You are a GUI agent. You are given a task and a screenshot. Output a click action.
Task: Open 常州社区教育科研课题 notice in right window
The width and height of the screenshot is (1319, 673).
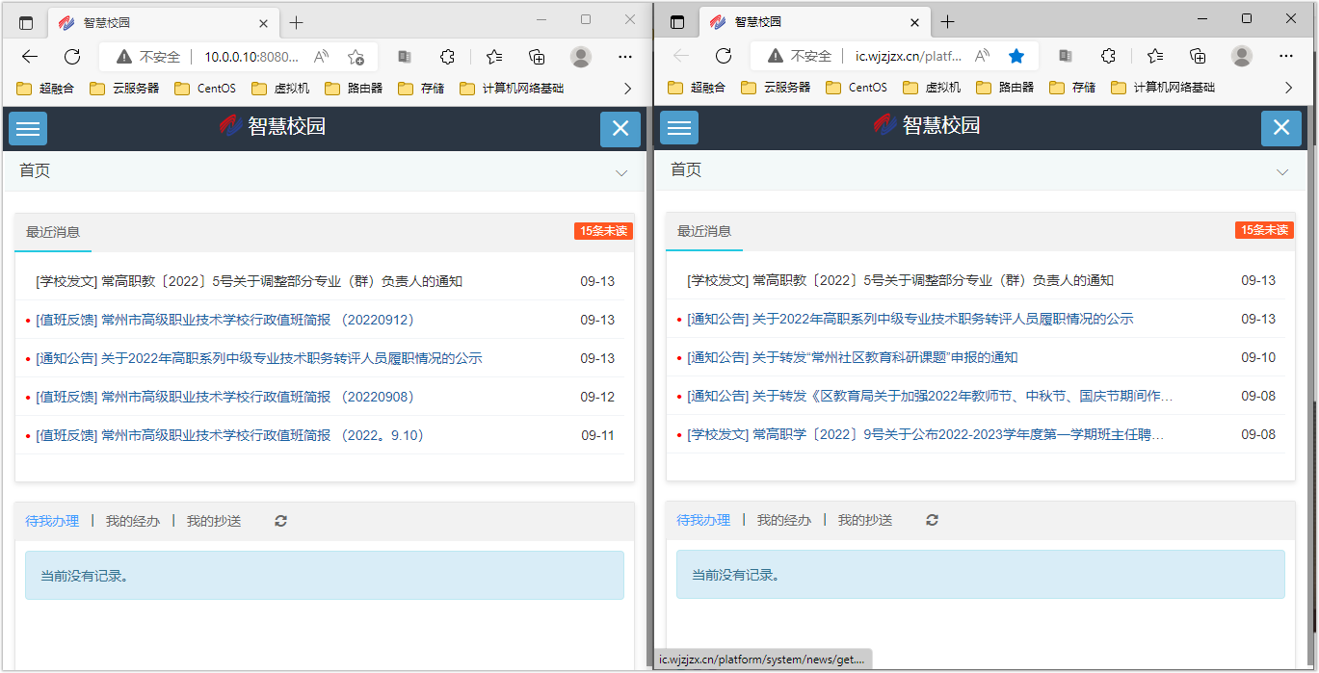click(853, 357)
